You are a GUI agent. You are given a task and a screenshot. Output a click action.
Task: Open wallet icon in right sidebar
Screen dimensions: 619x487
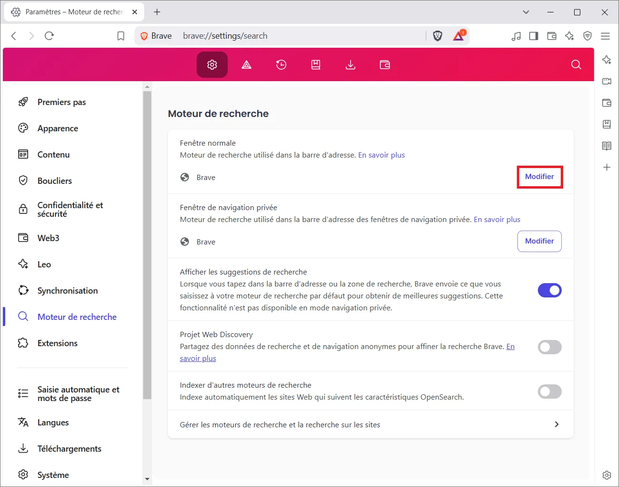607,103
